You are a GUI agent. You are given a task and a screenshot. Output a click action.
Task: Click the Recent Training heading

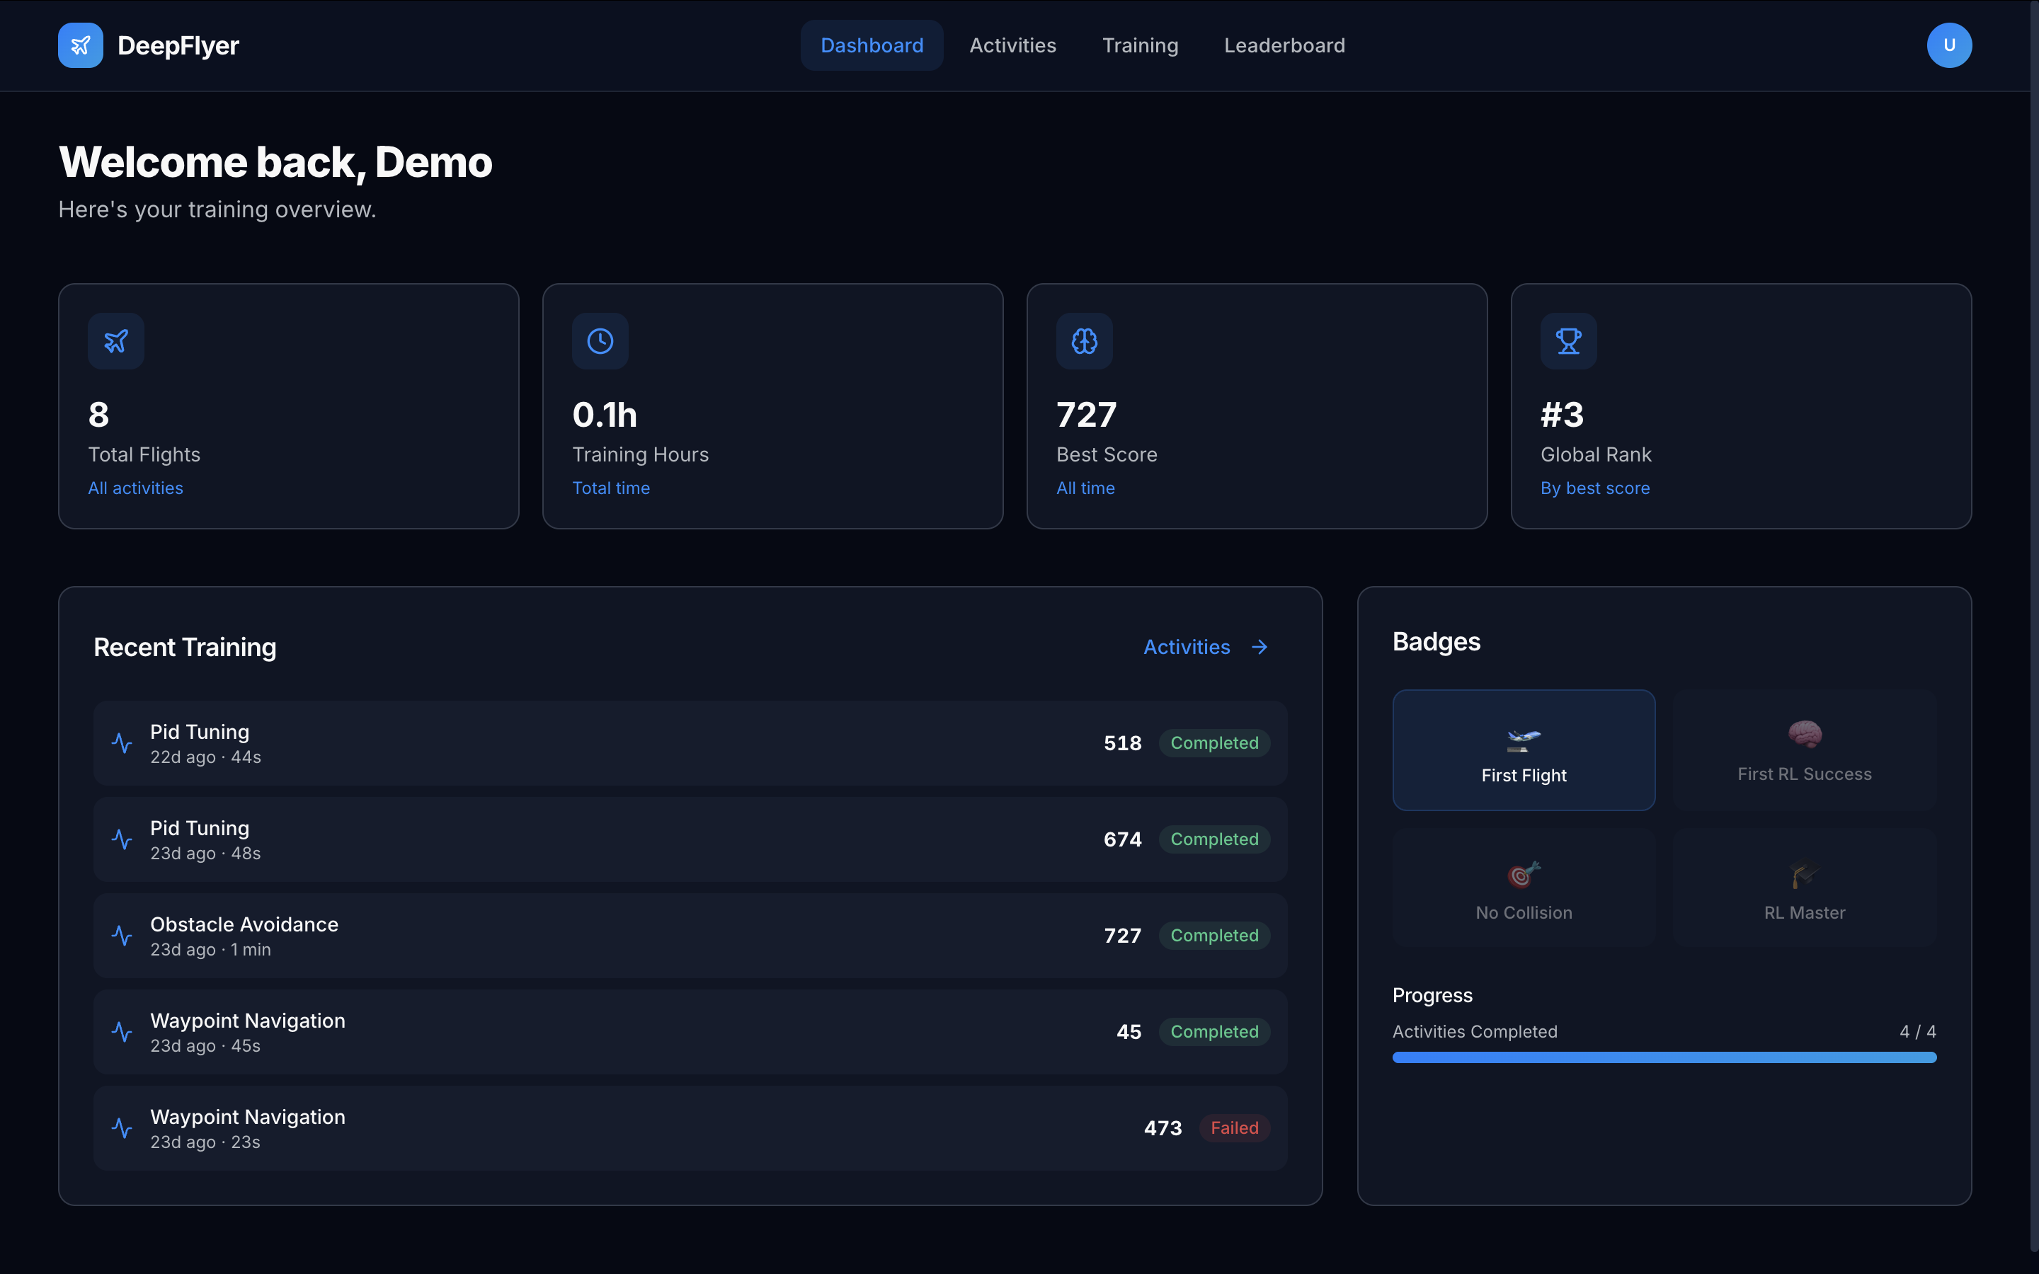click(x=185, y=647)
